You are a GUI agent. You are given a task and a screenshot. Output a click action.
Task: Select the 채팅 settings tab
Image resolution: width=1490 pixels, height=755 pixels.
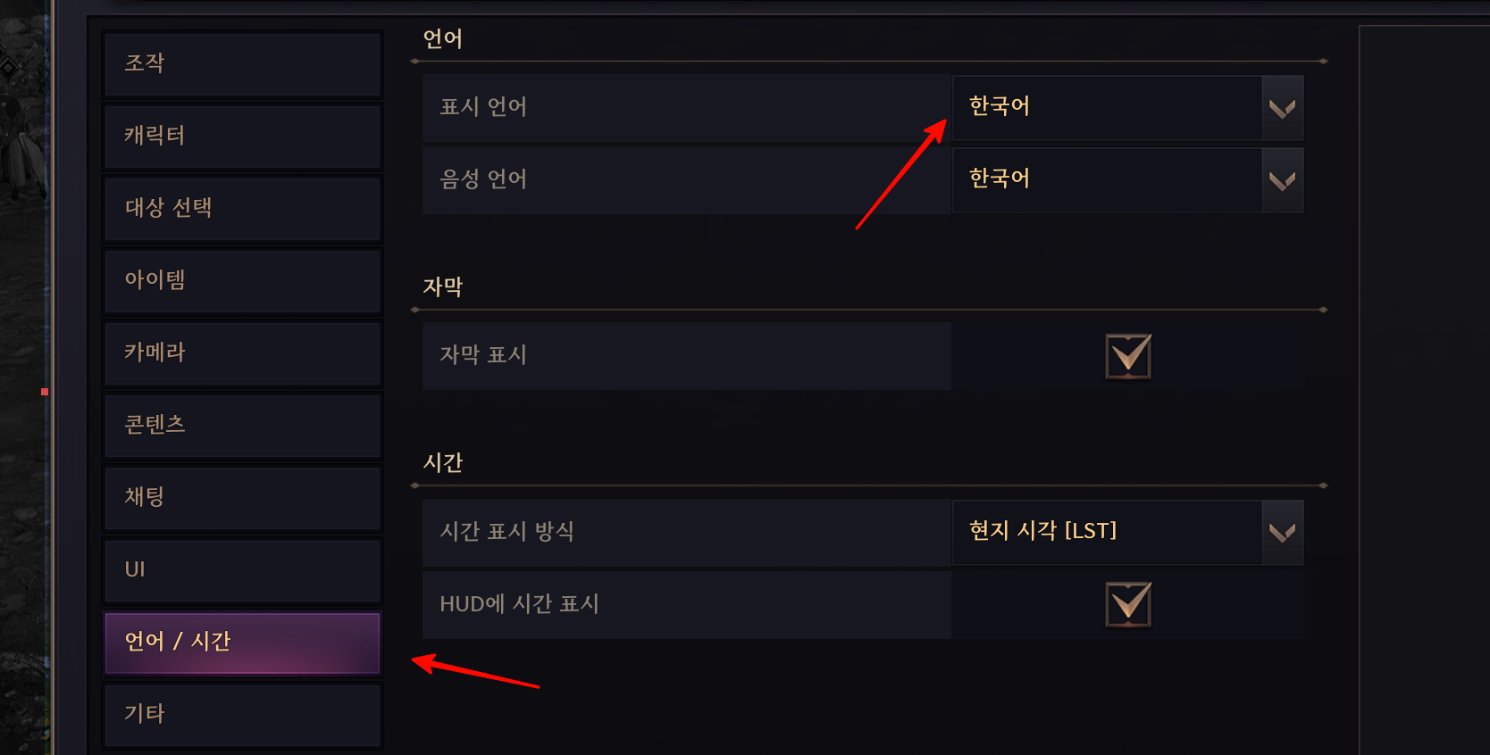pos(242,498)
